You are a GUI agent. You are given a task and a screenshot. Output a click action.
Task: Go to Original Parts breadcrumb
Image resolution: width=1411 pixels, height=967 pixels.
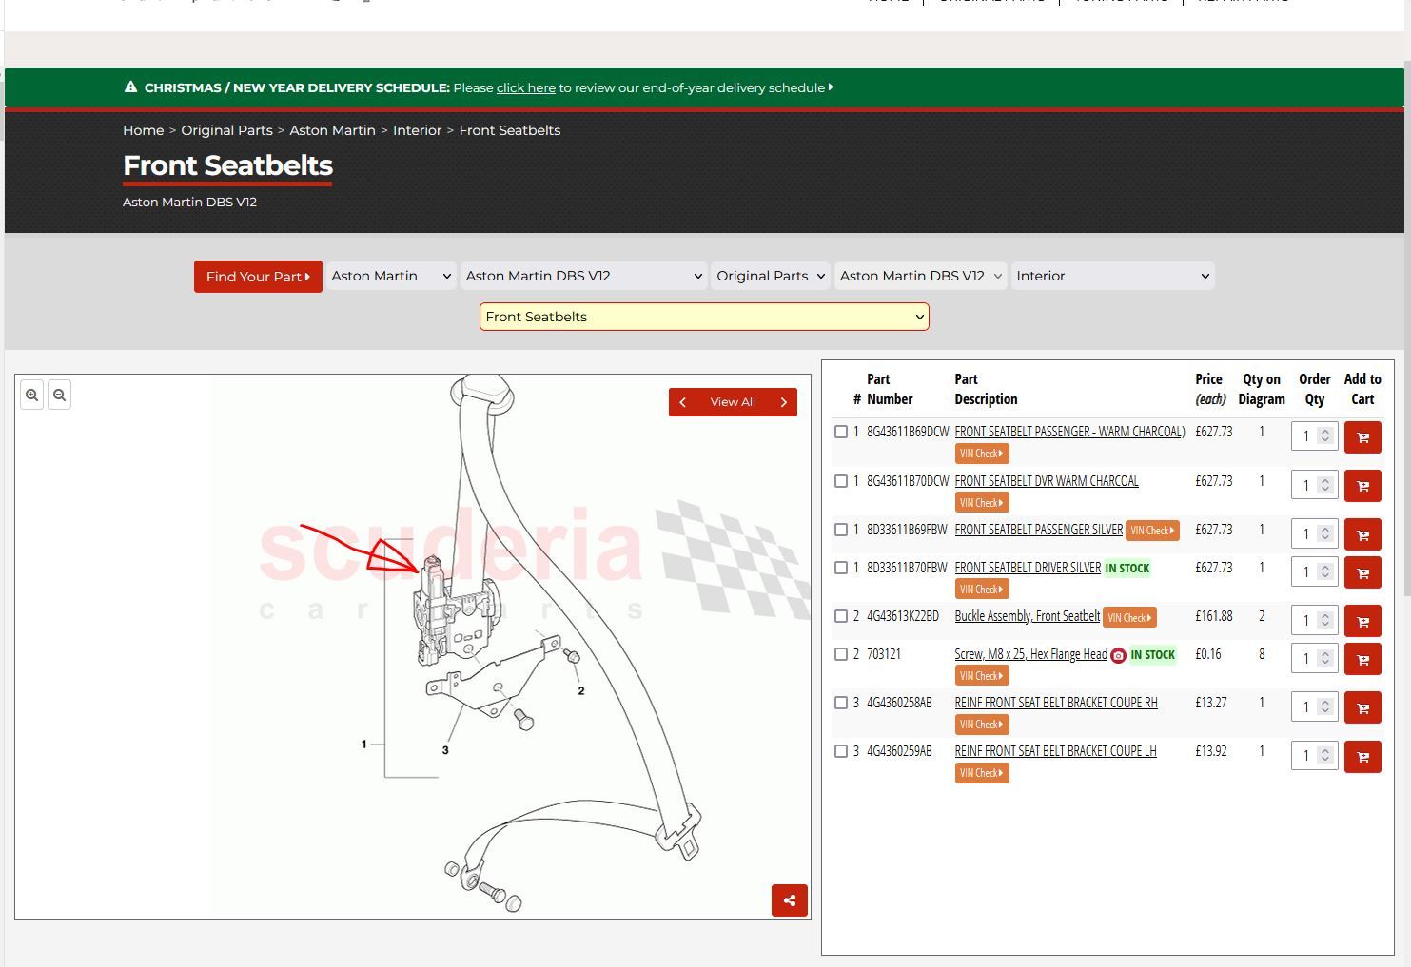click(226, 130)
